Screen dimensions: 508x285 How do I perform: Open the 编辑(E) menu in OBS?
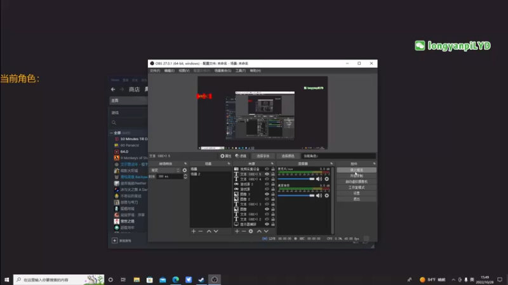[x=169, y=71]
